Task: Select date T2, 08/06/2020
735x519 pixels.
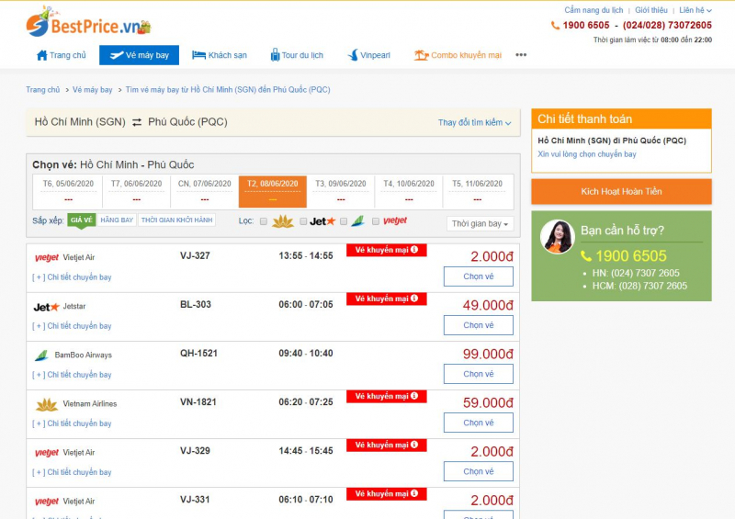Action: pyautogui.click(x=272, y=191)
